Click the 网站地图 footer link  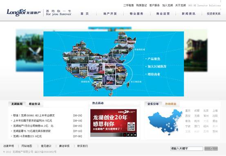pos(27,146)
